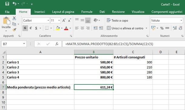Viewport: 185px width, 110px height.
Task: Click the Copy icon
Action: coord(14,24)
